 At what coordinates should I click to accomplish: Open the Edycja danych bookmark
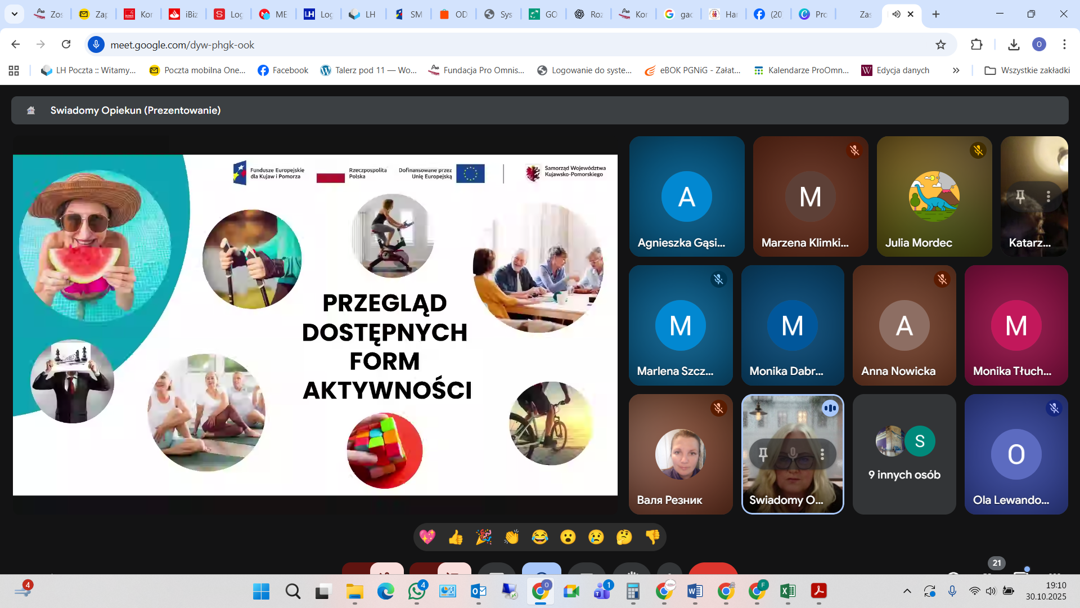(895, 70)
